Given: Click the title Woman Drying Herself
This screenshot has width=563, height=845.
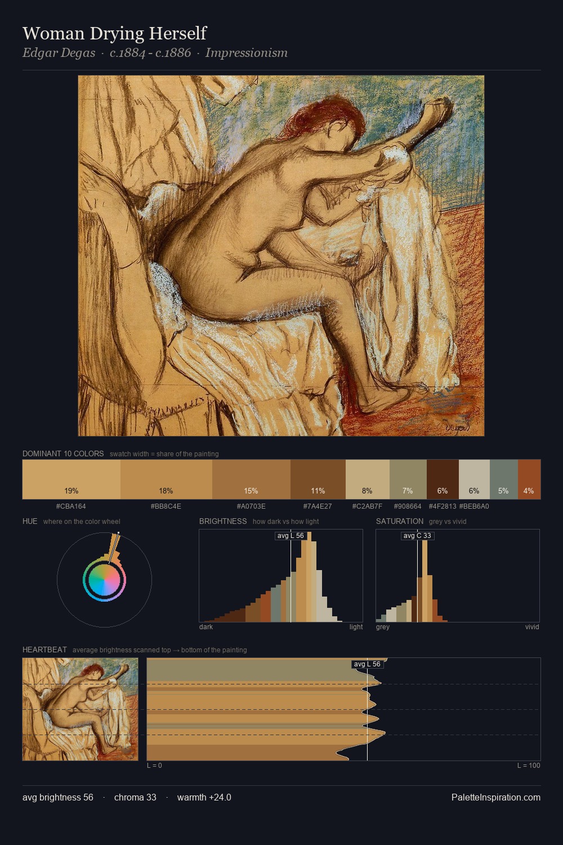Looking at the screenshot, I should pyautogui.click(x=115, y=33).
